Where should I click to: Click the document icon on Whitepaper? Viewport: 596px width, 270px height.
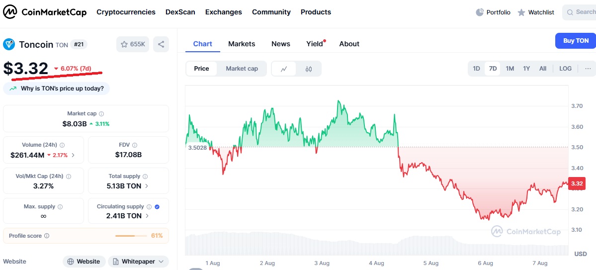tap(115, 262)
